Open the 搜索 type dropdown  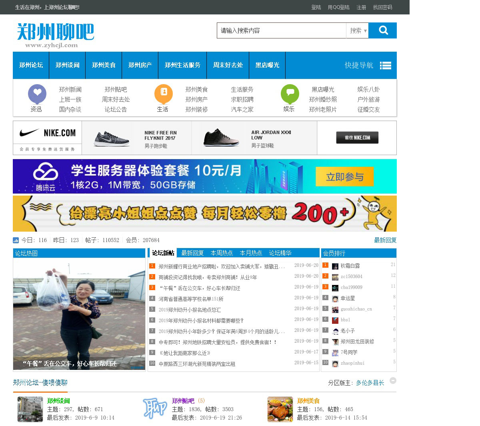pyautogui.click(x=357, y=30)
